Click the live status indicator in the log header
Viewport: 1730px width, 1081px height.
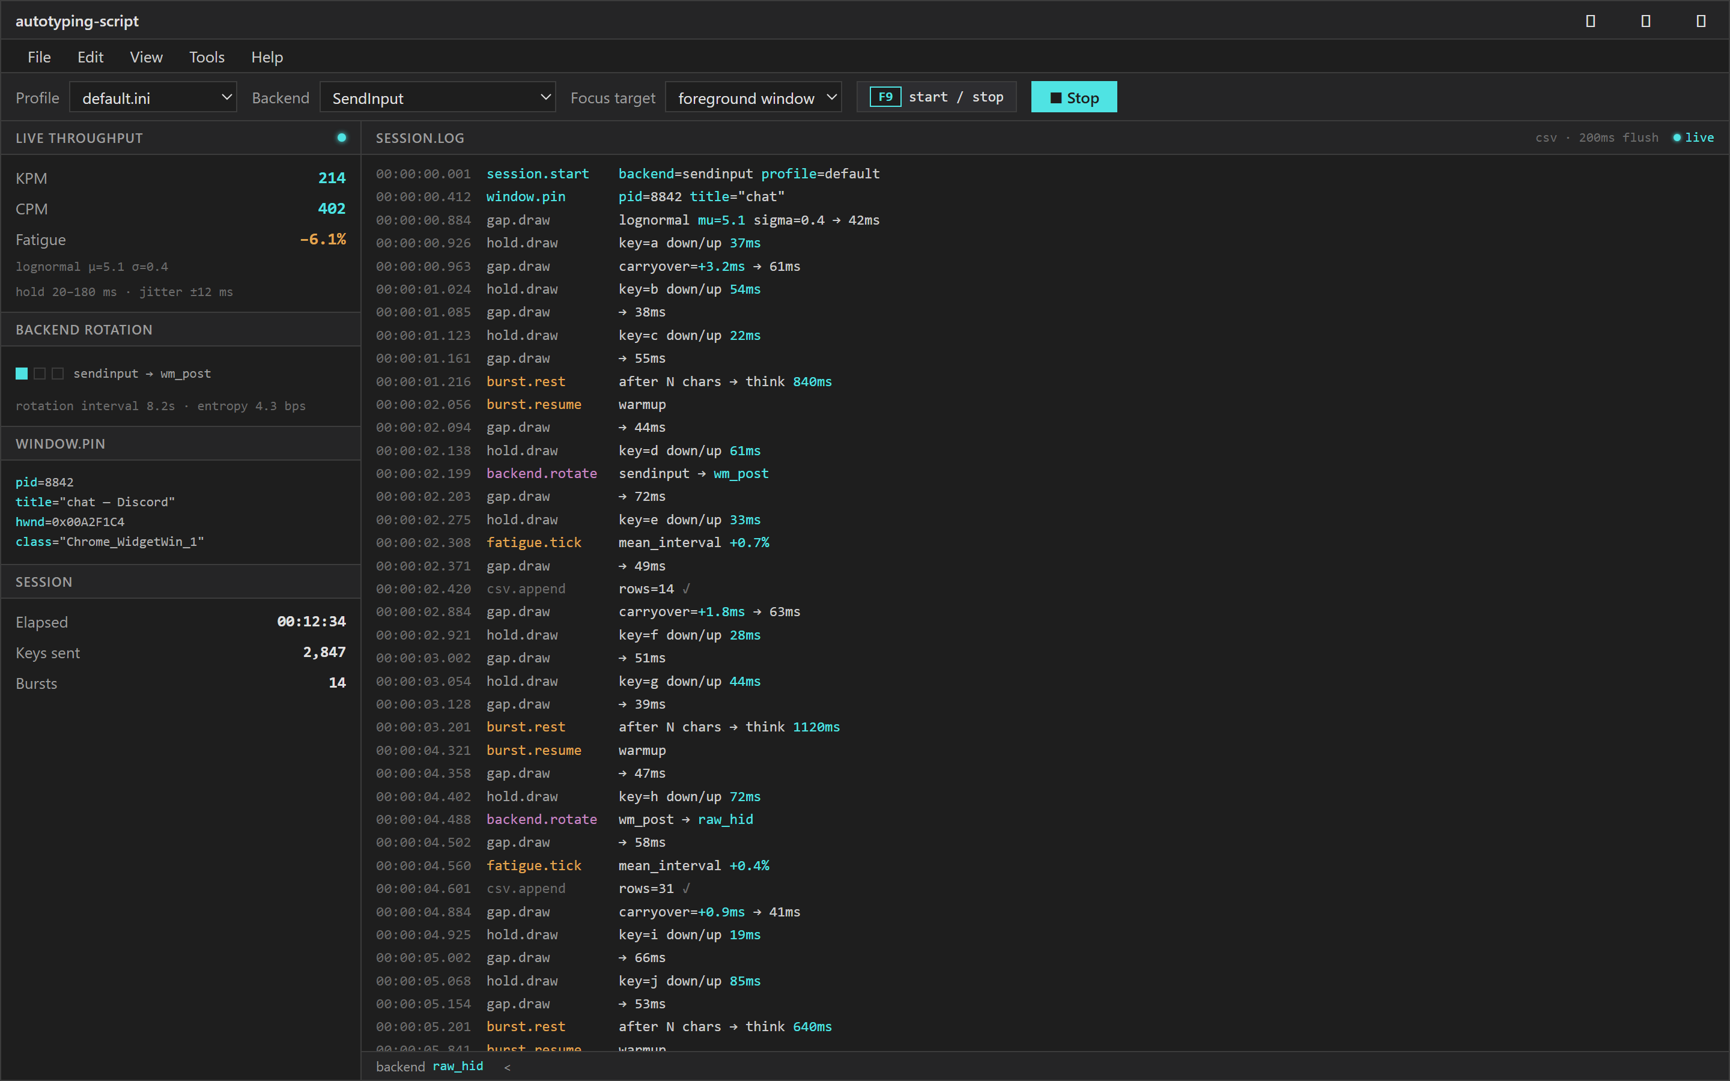pyautogui.click(x=1693, y=138)
